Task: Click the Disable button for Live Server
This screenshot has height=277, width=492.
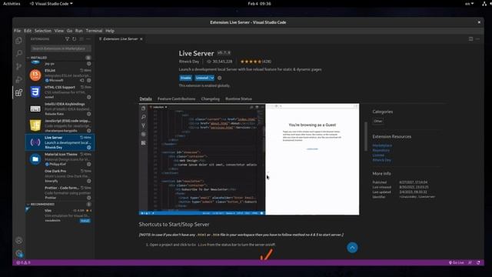Action: 186,78
